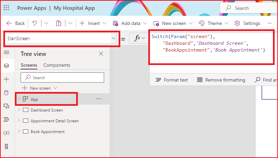The height and width of the screenshot is (158, 278).
Task: Click the Undo icon
Action: (x=35, y=23)
